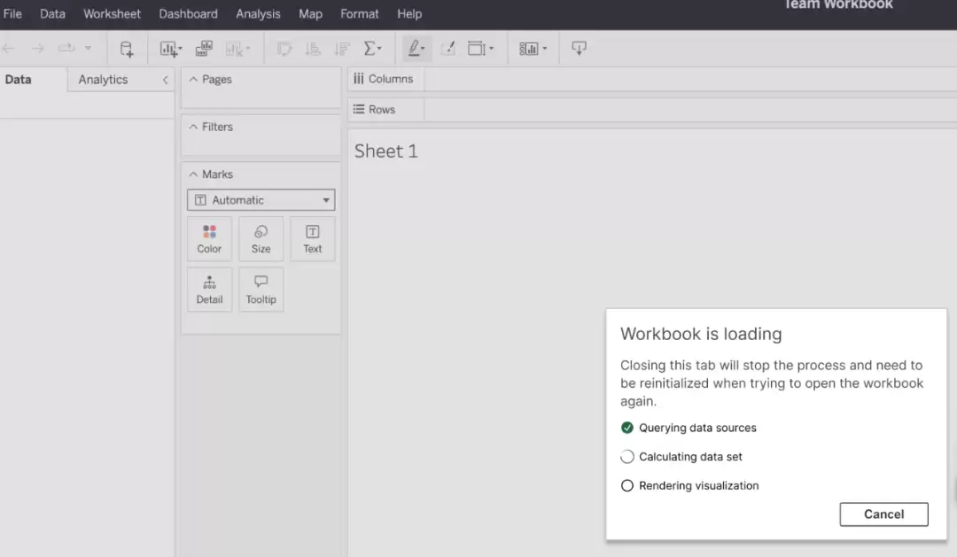
Task: Click the Totals sigma icon
Action: (x=372, y=49)
